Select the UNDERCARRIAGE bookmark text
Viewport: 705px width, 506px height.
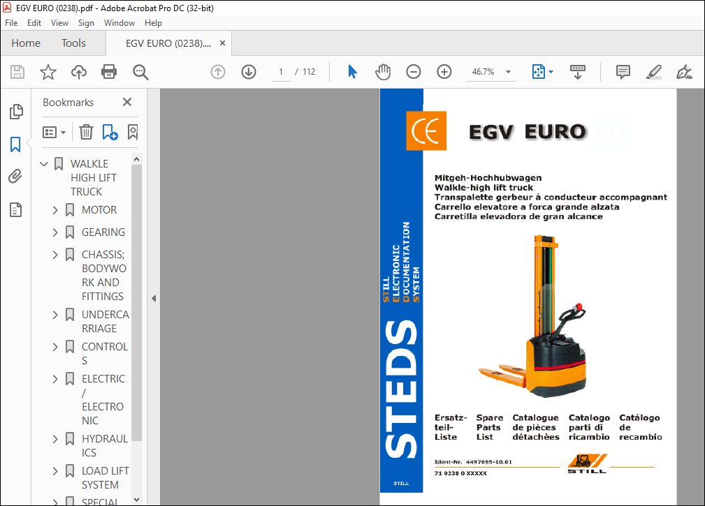pos(106,322)
